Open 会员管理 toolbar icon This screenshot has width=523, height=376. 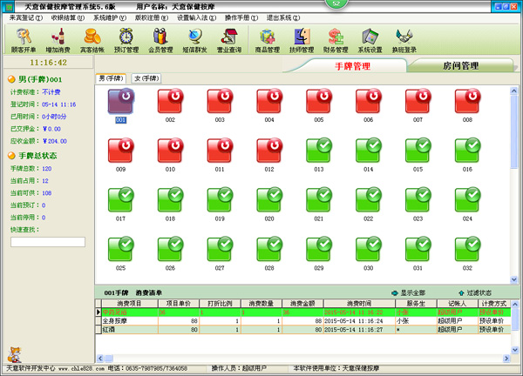[161, 40]
